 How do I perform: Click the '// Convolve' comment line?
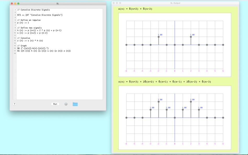click(23, 38)
